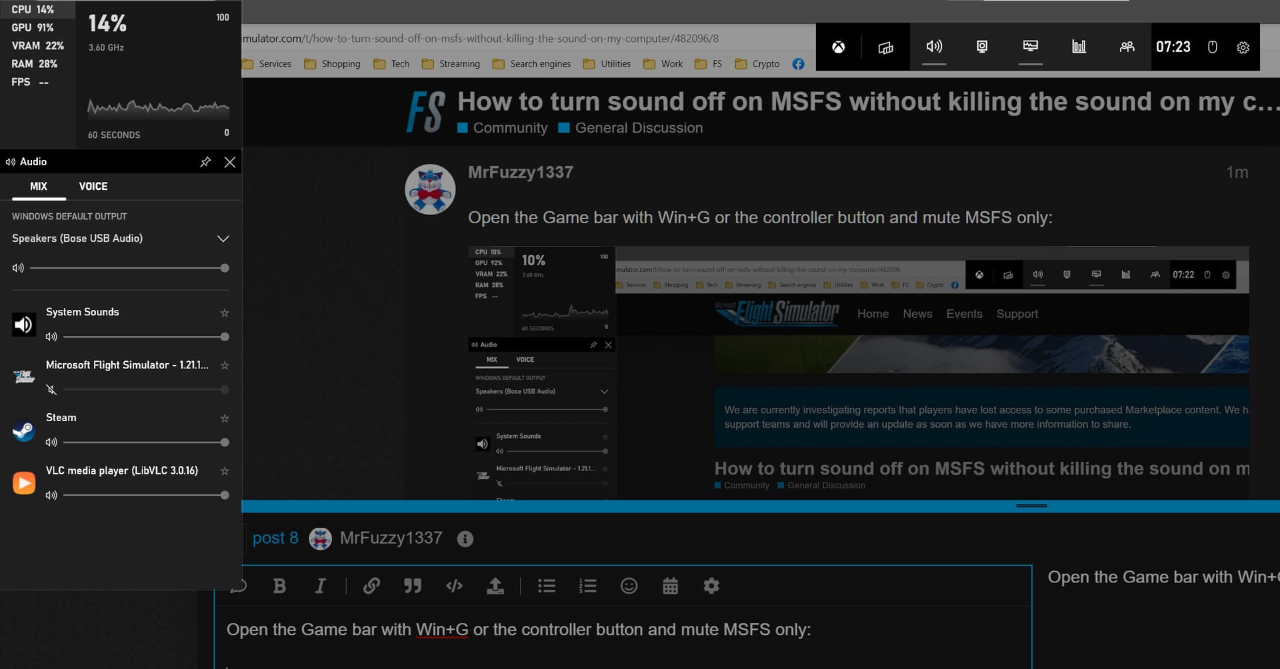Open MrFuzzy1337's profile from post username
Screen dimensions: 1280x669
(x=521, y=172)
